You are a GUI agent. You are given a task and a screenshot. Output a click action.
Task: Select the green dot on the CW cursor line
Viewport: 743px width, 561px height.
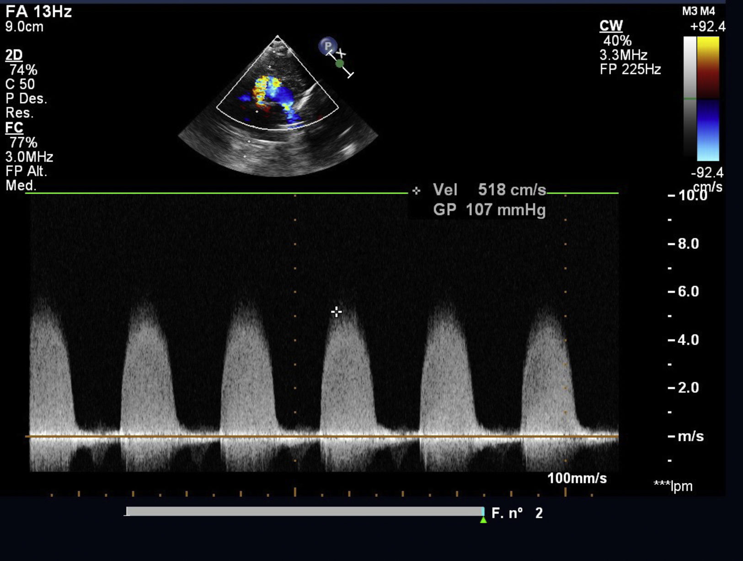tap(340, 64)
